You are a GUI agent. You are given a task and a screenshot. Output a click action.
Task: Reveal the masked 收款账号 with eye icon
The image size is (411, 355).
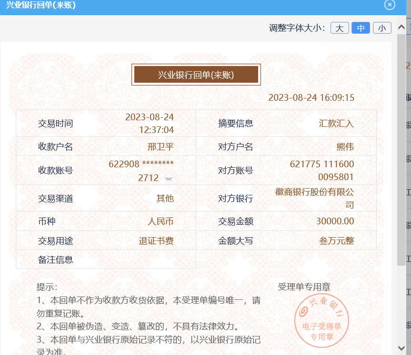coord(169,178)
